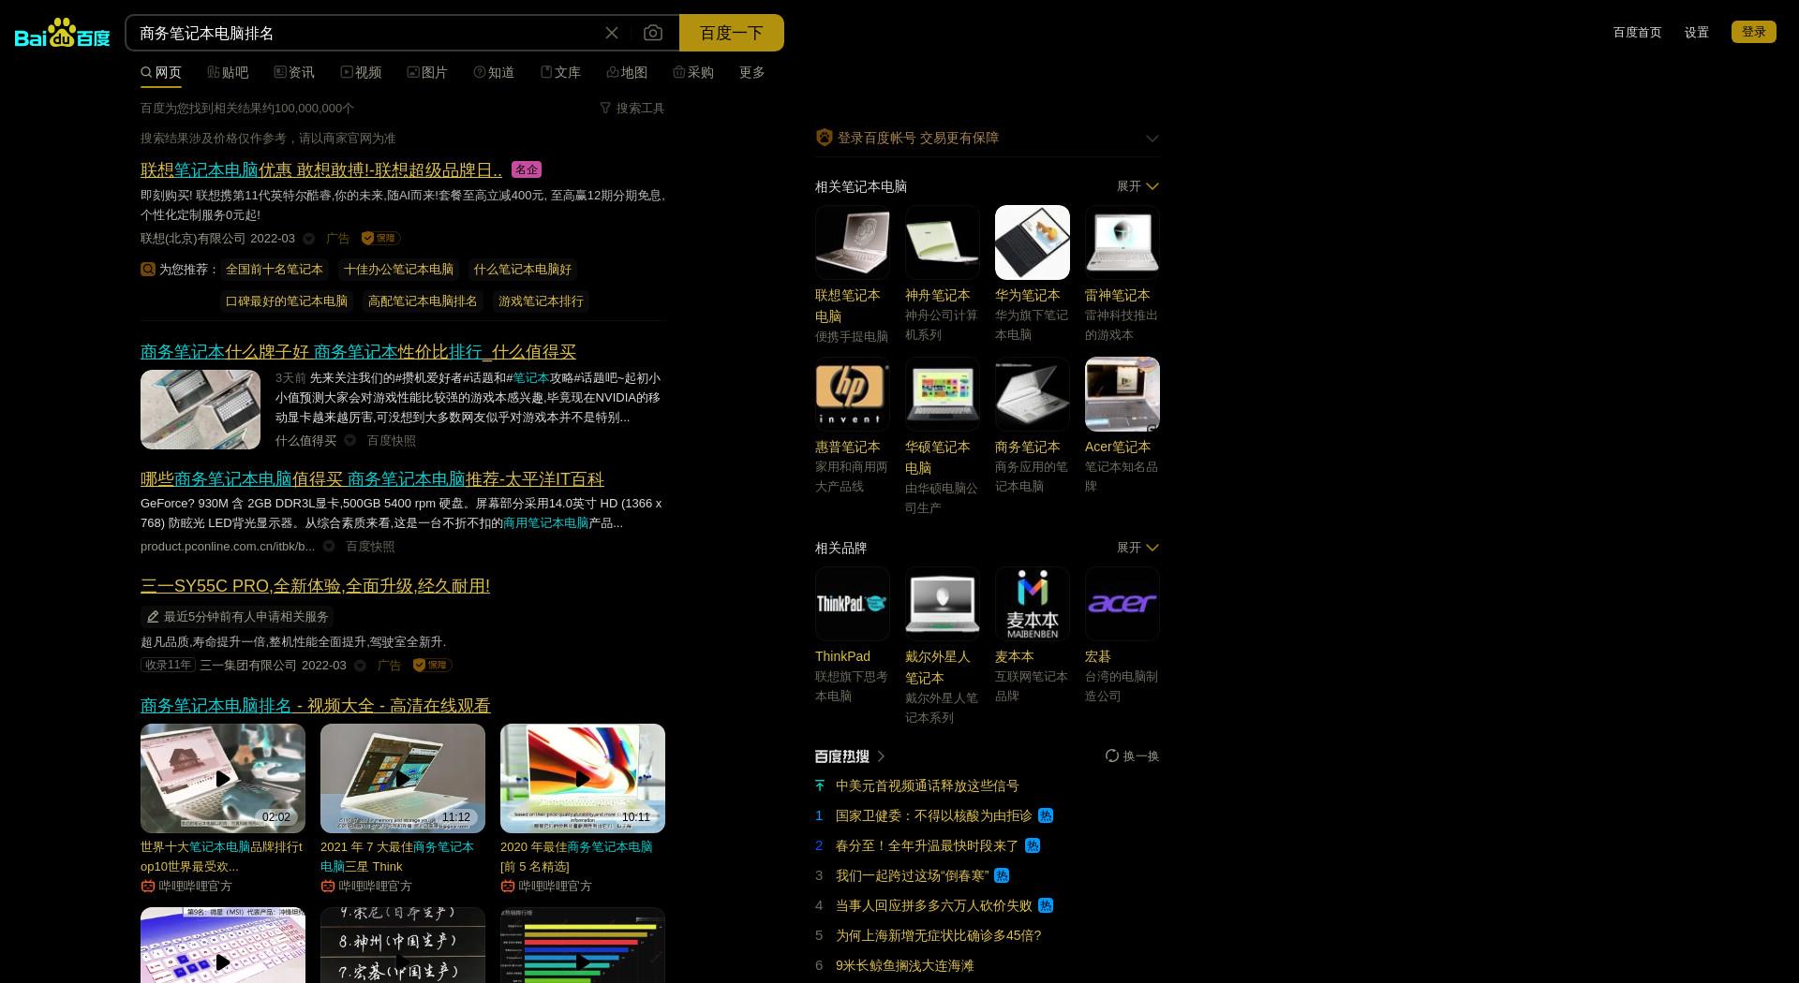Image resolution: width=1799 pixels, height=983 pixels.
Task: Switch to 文库 tab
Action: (560, 72)
